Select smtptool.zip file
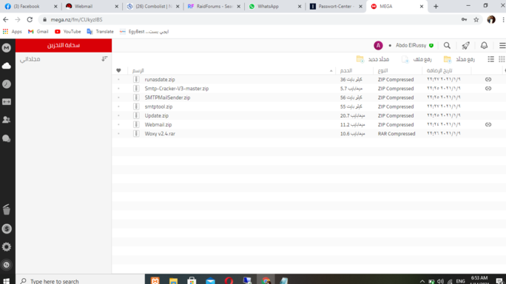The image size is (506, 284). [158, 106]
